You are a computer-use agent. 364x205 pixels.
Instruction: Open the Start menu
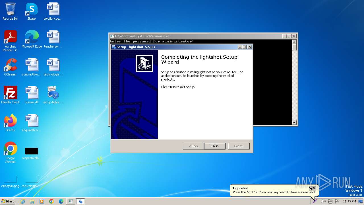click(x=8, y=201)
